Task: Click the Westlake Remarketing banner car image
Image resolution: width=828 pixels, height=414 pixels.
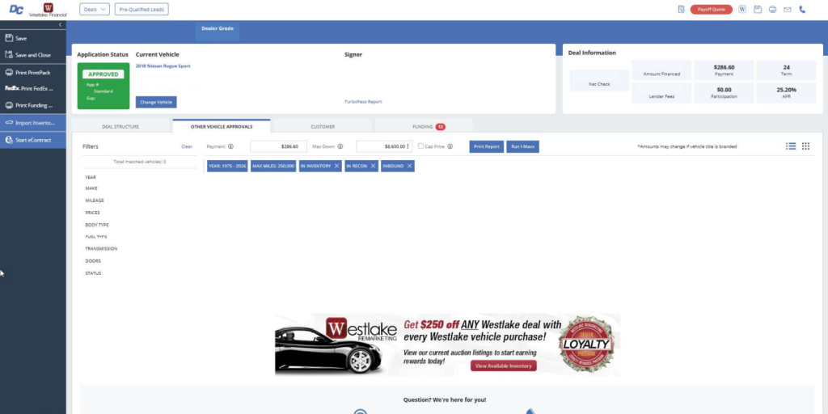Action: click(x=327, y=349)
